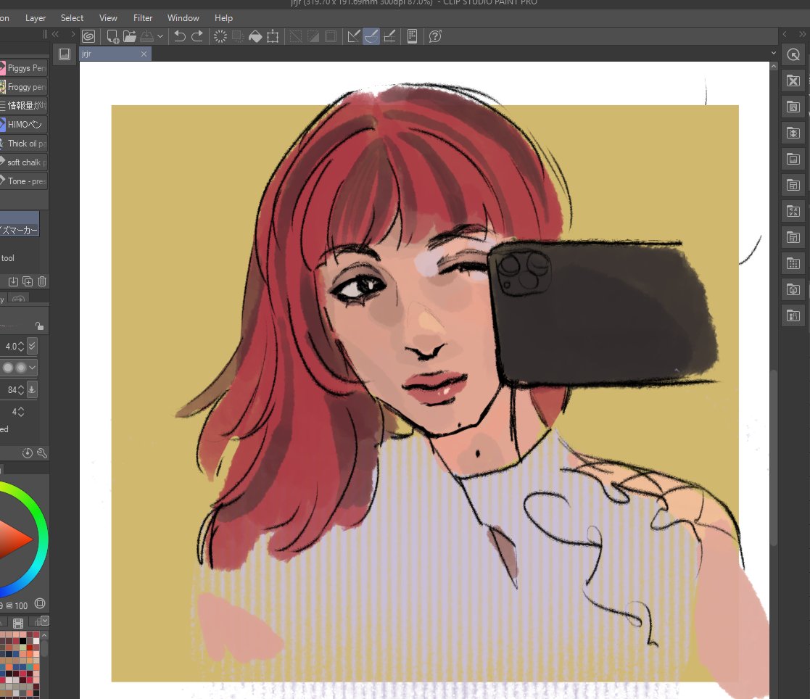
Task: Toggle Snap to Grid in the command bar
Action: point(389,36)
